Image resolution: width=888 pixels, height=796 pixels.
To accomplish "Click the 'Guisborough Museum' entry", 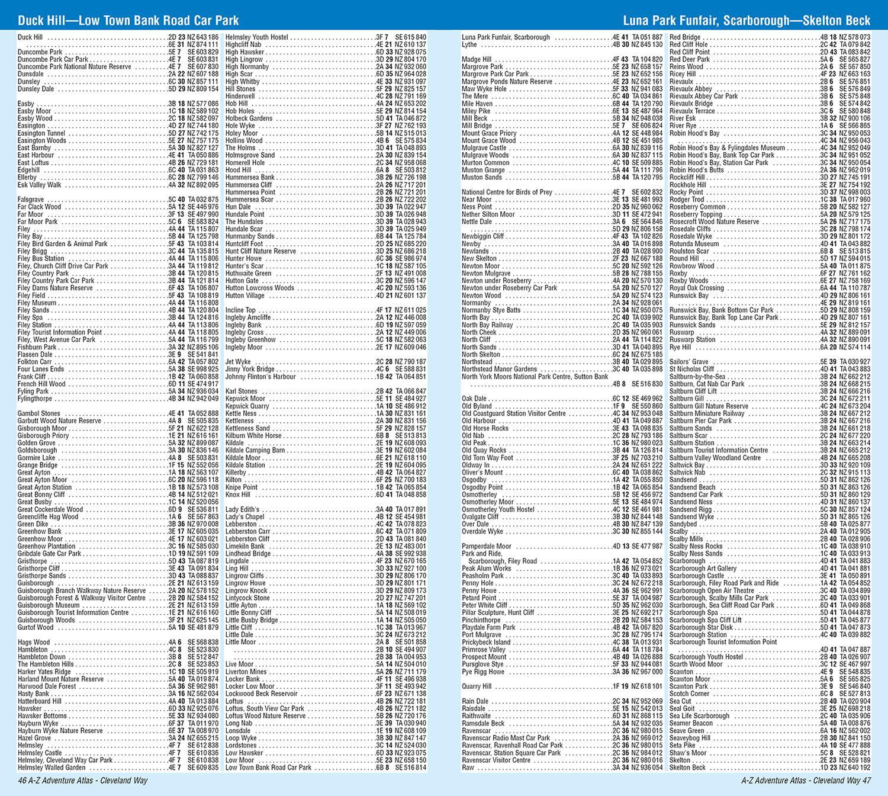I will point(118,605).
